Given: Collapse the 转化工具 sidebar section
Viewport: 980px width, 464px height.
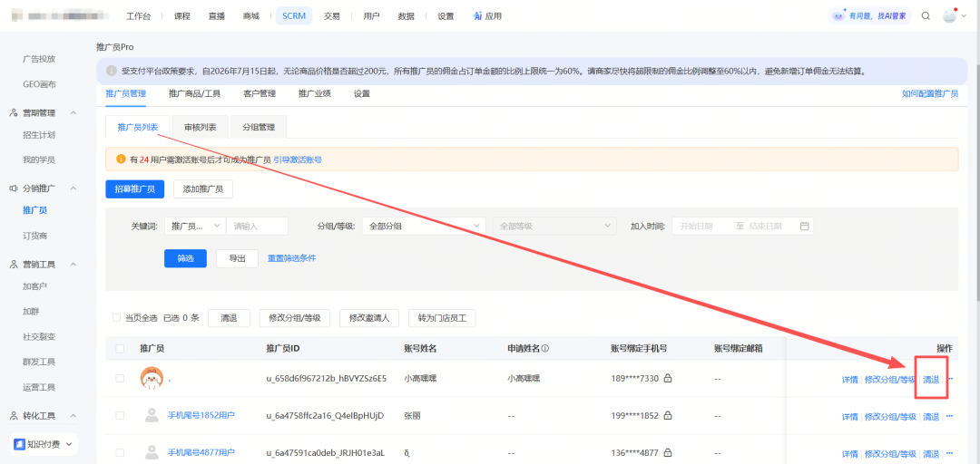Looking at the screenshot, I should 73,415.
